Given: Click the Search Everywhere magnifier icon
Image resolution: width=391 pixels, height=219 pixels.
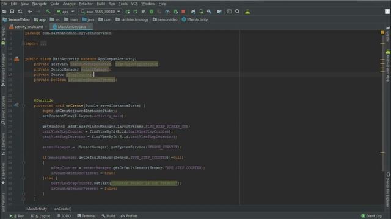Looking at the screenshot, I should 238,12.
